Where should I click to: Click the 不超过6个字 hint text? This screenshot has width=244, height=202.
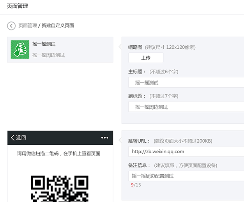164,72
